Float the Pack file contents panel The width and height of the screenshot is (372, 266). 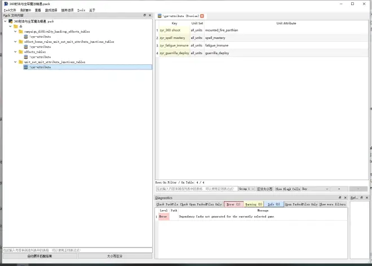coord(145,15)
